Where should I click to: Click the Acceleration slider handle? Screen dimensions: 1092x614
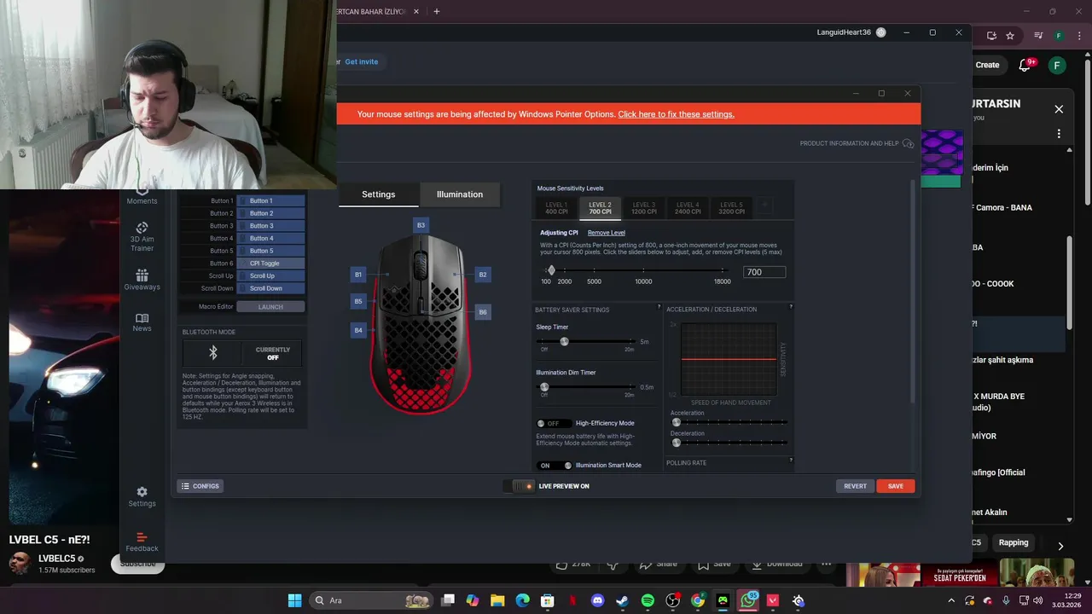pos(677,422)
